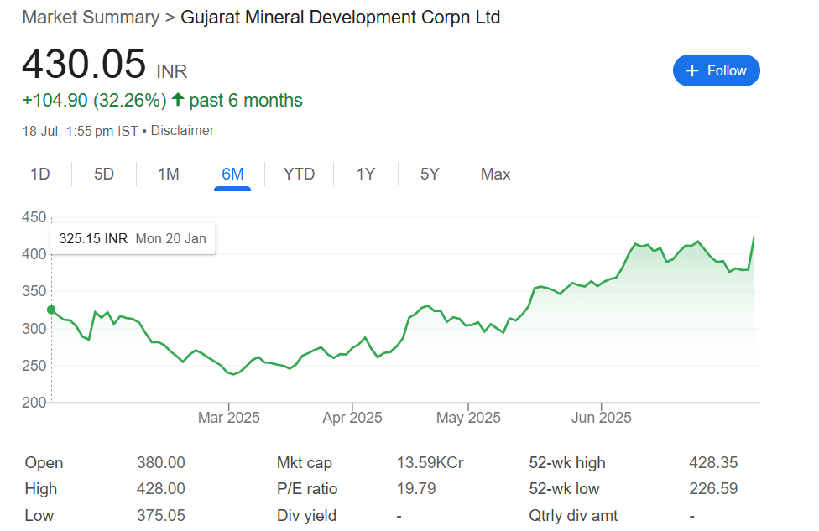Click the May 2025 axis label
Image resolution: width=819 pixels, height=531 pixels.
tap(468, 418)
